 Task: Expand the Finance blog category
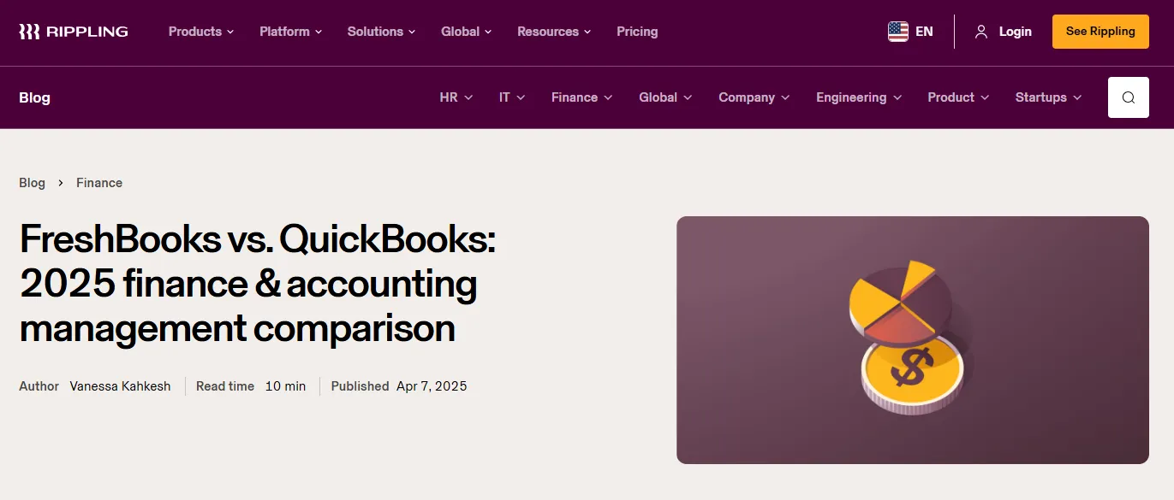tap(582, 97)
